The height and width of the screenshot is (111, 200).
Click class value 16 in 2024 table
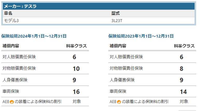[x=76, y=92]
